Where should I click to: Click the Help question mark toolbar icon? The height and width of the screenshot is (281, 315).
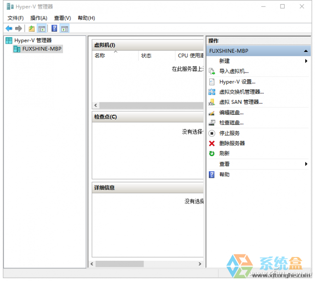[54, 28]
